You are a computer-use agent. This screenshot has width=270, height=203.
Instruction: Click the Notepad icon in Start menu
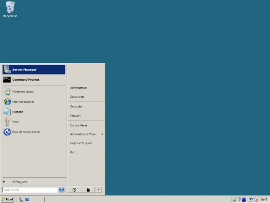click(7, 112)
